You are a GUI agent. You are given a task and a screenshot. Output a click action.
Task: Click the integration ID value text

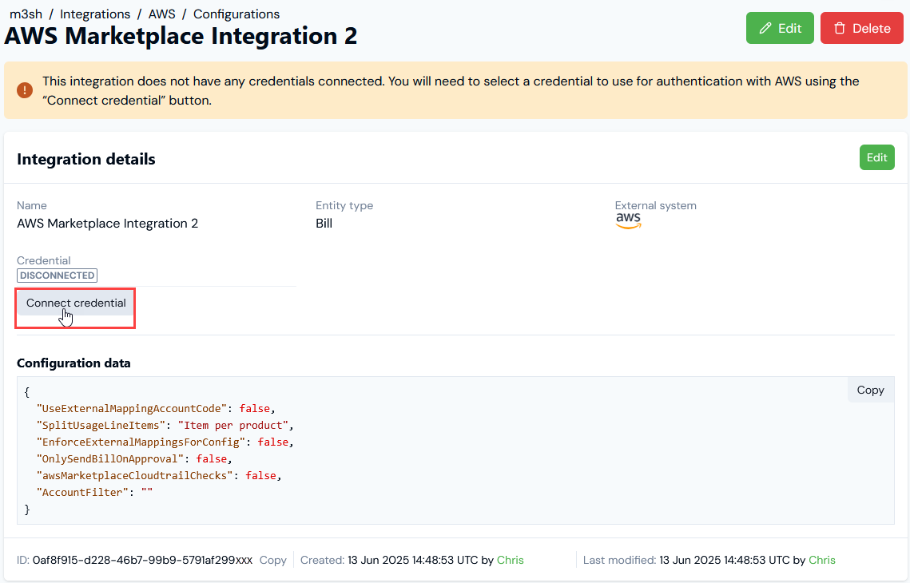(142, 561)
